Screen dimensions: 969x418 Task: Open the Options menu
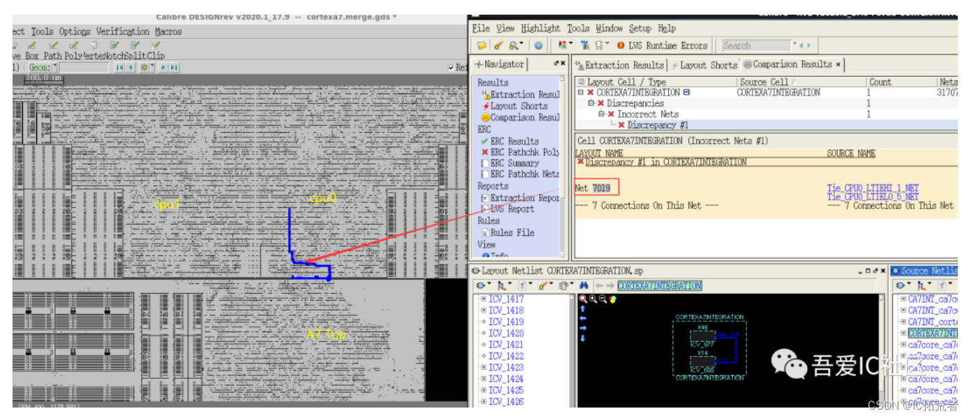pyautogui.click(x=74, y=31)
